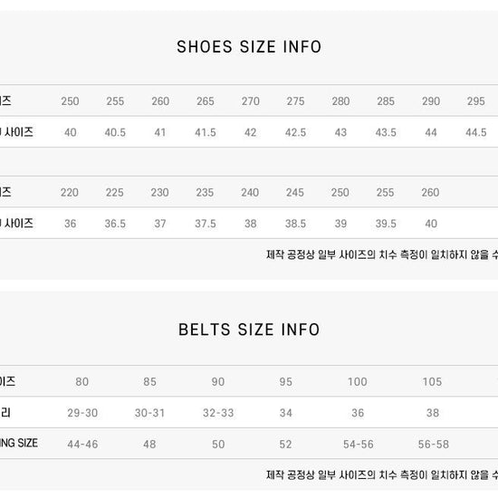
Task: Click the SHOES SIZE INFO heading
Action: point(249,47)
